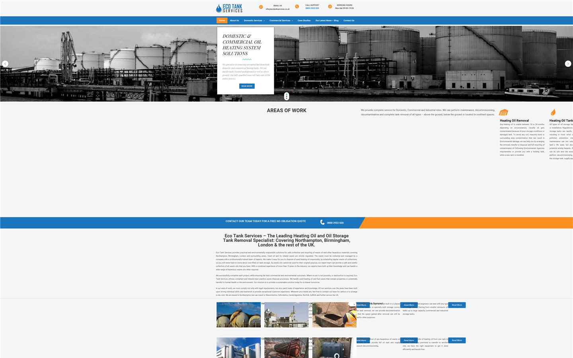Click the right slider arrow
This screenshot has width=573, height=358.
coord(568,64)
